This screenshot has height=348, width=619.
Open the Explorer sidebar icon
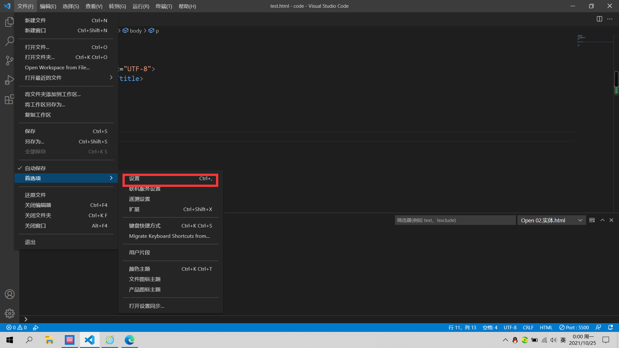tap(9, 22)
